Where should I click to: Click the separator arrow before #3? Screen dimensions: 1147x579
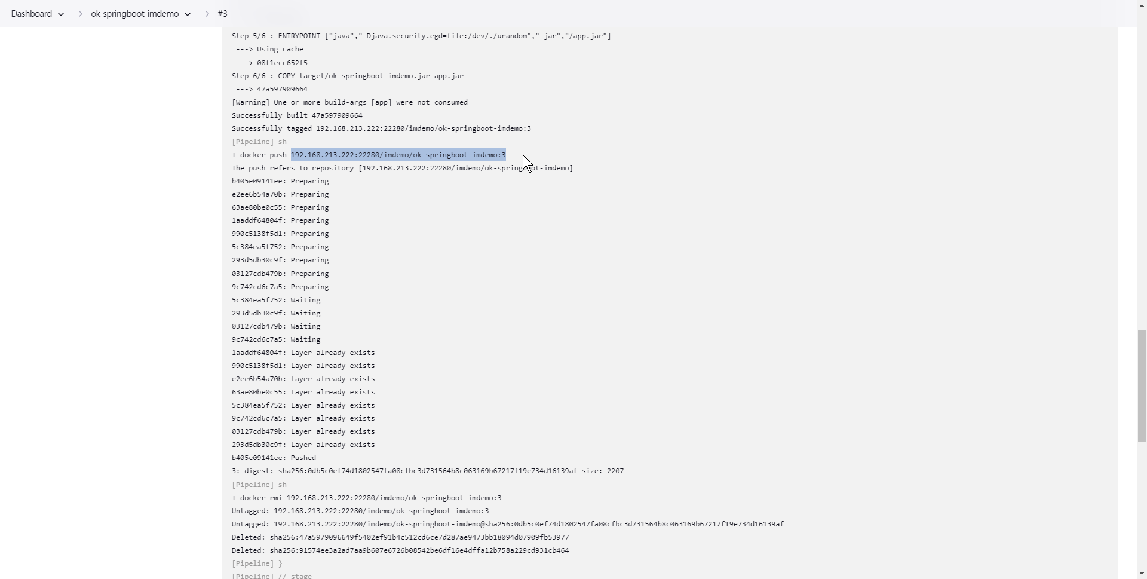pos(207,14)
